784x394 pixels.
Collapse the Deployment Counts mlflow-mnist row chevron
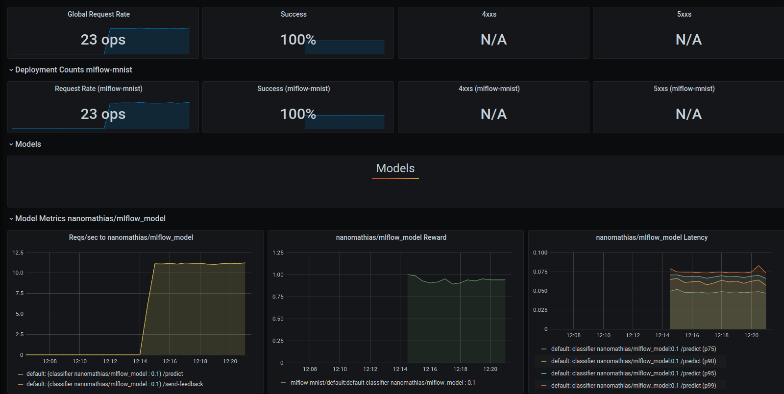11,70
